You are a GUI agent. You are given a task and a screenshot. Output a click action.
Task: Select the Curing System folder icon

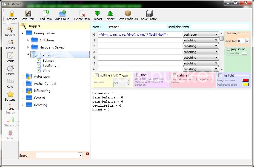pos(29,33)
